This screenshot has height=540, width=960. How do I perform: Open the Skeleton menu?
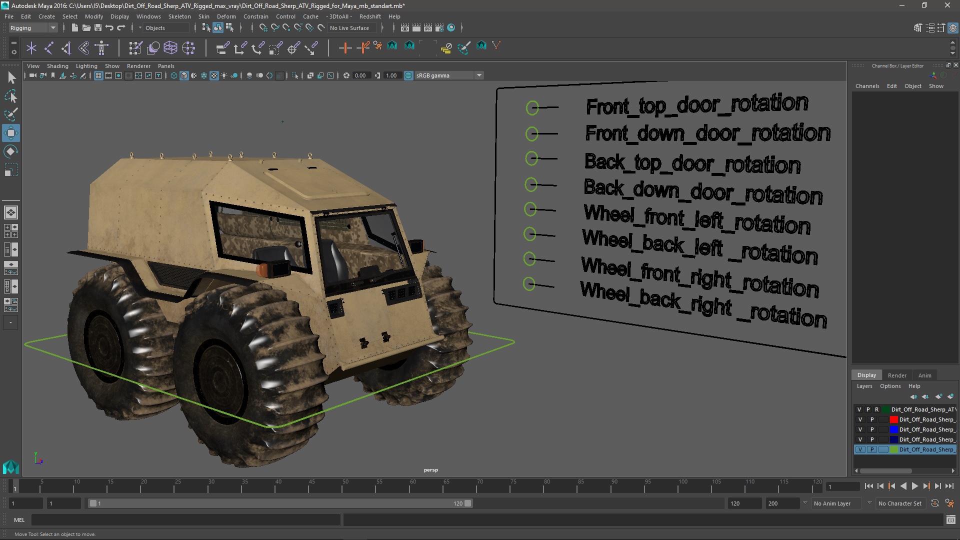179,16
